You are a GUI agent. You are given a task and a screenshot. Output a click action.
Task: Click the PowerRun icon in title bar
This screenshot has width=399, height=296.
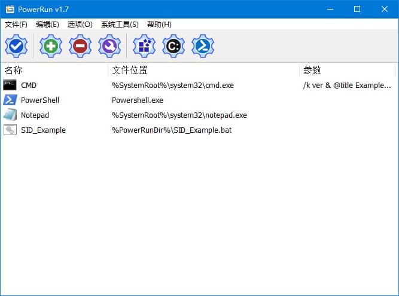[10, 9]
